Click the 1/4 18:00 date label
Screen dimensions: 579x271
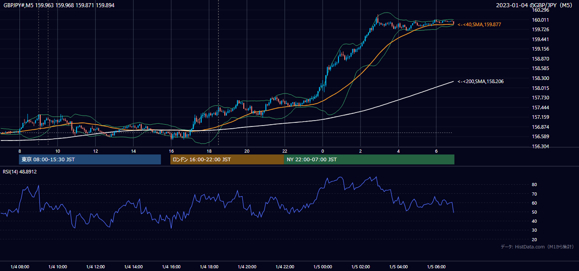pos(209,266)
